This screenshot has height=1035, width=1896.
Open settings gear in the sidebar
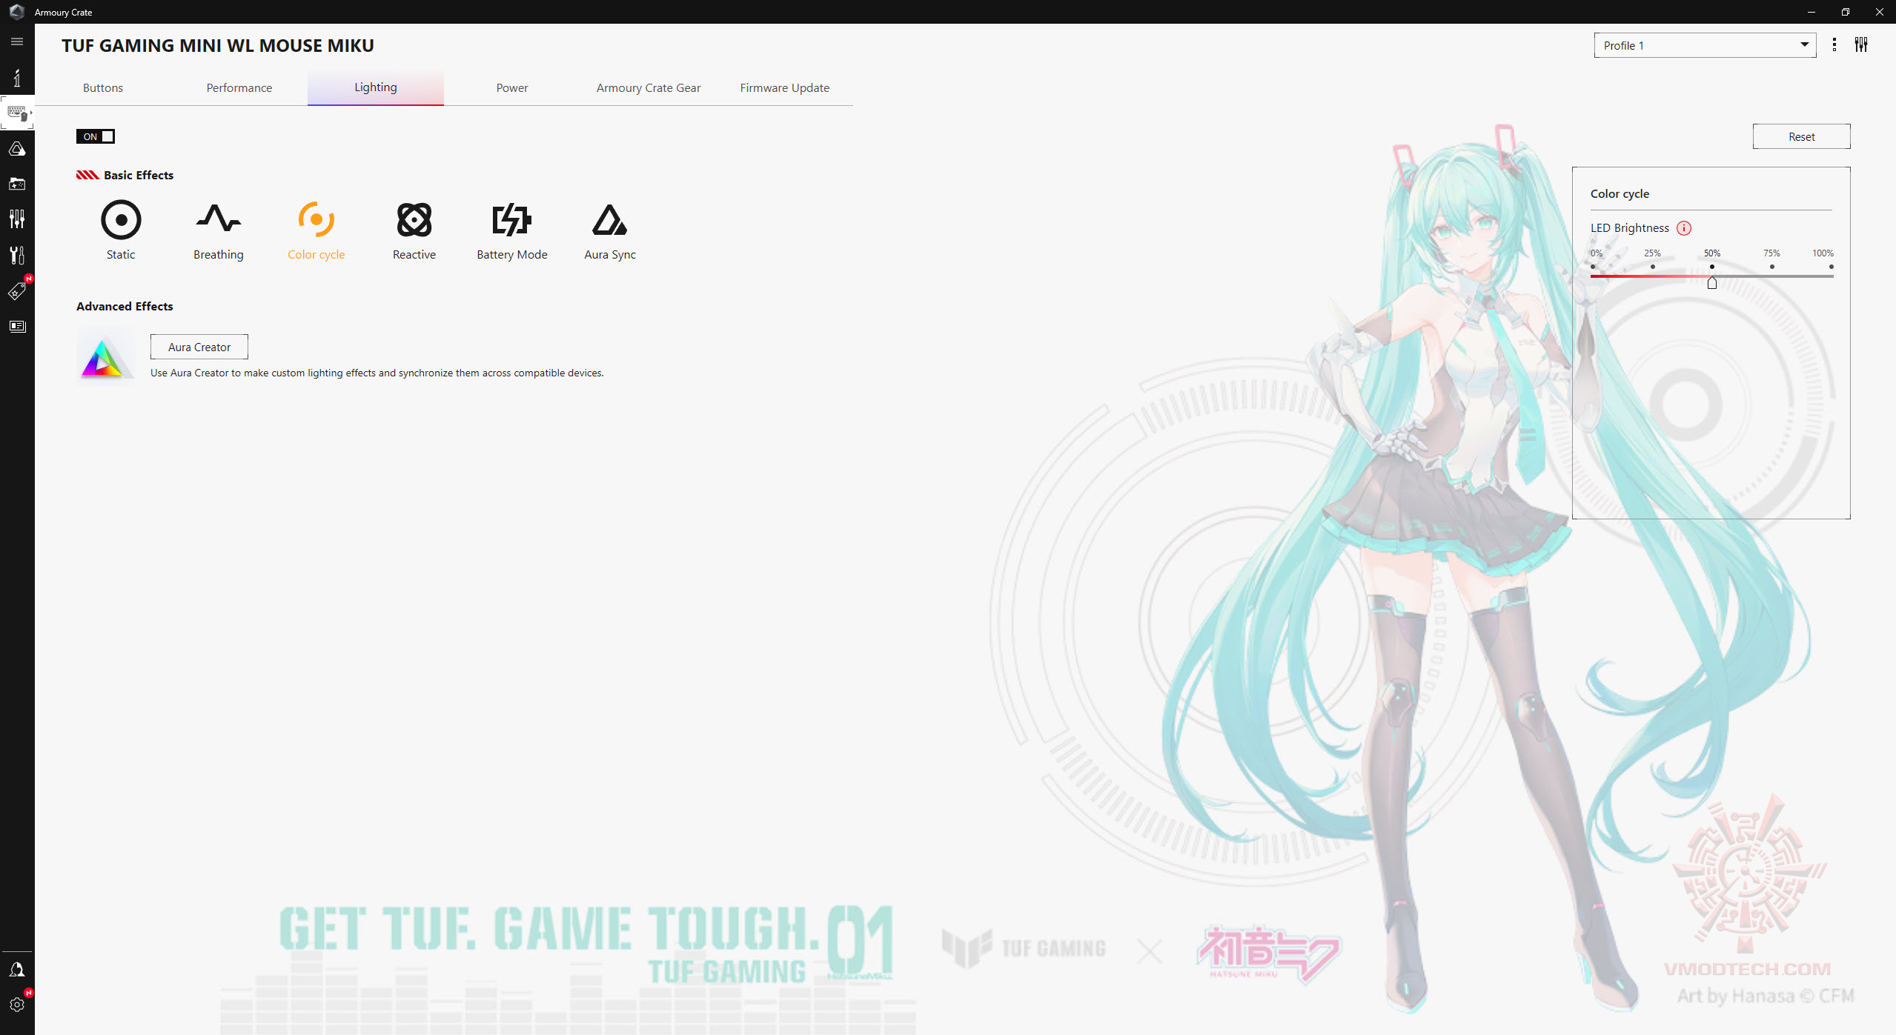click(17, 1005)
